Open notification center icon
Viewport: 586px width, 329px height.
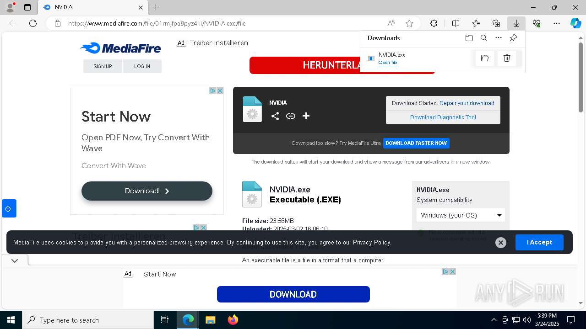tap(571, 320)
